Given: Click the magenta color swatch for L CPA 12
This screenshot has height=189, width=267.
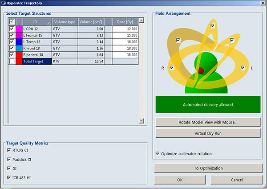Looking at the screenshot, I should (x=19, y=29).
